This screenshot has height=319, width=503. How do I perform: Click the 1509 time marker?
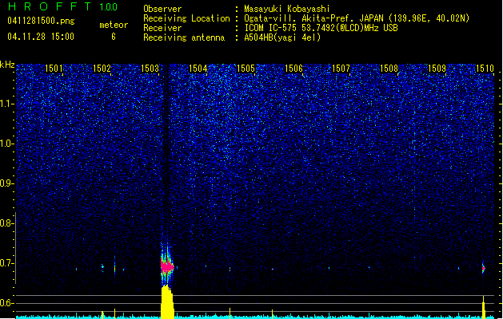(x=437, y=69)
